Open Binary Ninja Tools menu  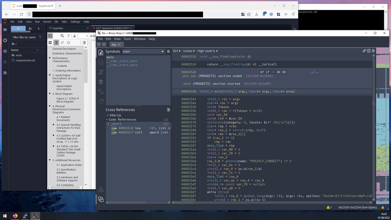click(x=127, y=39)
